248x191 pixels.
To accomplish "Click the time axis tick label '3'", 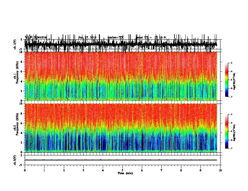I will tap(83, 170).
